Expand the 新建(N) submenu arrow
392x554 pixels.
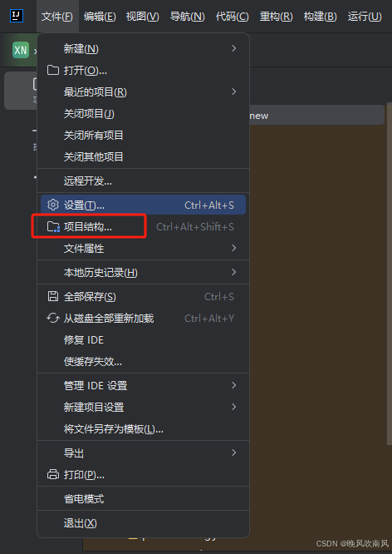click(x=233, y=48)
